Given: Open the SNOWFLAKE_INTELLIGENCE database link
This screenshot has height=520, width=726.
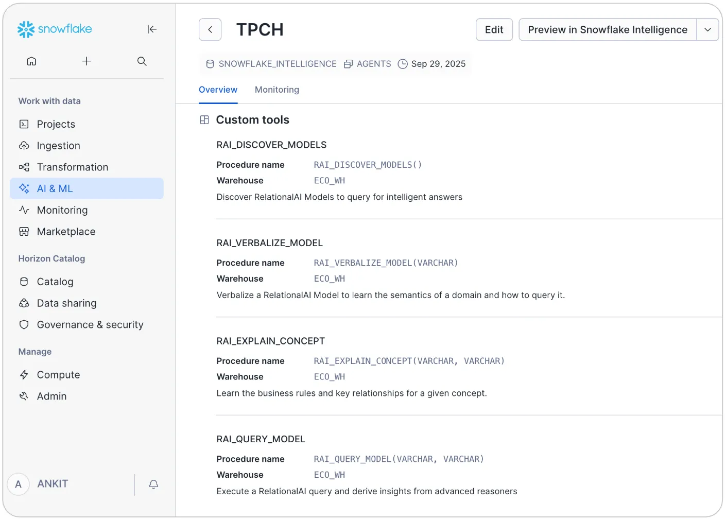Looking at the screenshot, I should tap(277, 64).
